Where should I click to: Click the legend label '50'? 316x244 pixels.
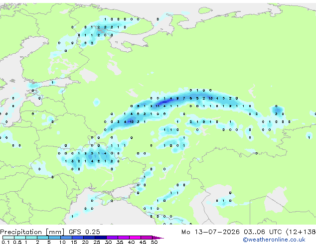(154, 242)
